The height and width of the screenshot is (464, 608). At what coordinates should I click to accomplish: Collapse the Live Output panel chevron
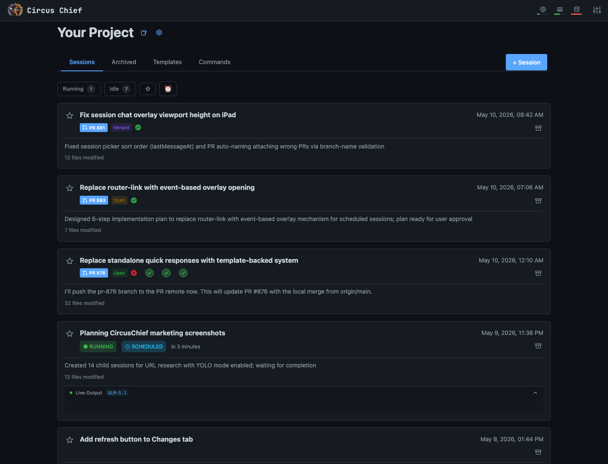(x=535, y=393)
